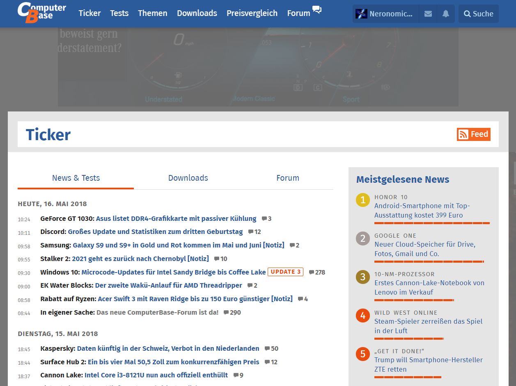
Task: Open the Forum header menu item
Action: (x=298, y=13)
